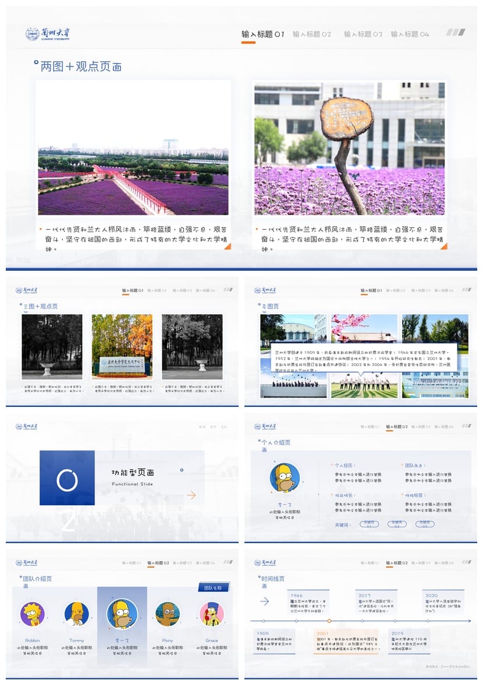Click Homer's avatar on the personal intro page

click(285, 479)
